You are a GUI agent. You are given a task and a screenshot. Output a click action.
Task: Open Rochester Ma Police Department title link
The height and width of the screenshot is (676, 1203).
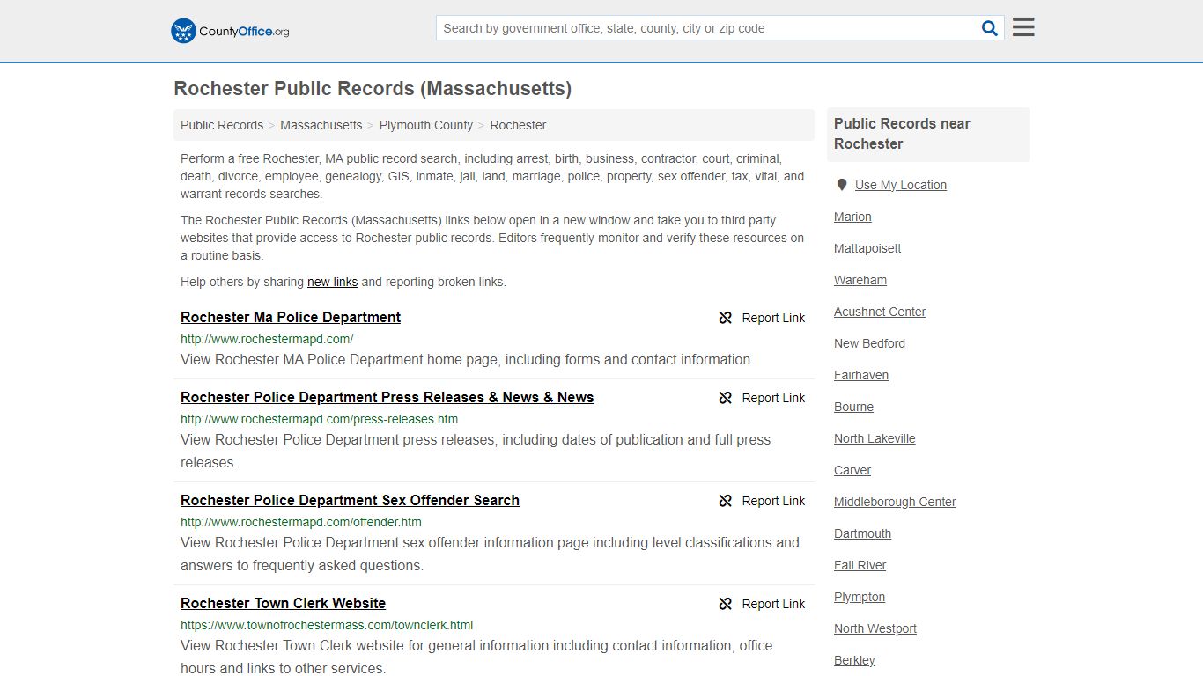pyautogui.click(x=291, y=317)
